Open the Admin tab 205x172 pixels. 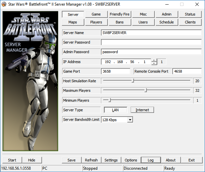(167, 14)
